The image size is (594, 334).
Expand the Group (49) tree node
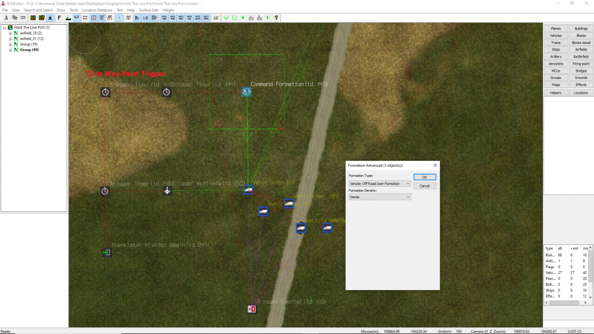pos(10,50)
